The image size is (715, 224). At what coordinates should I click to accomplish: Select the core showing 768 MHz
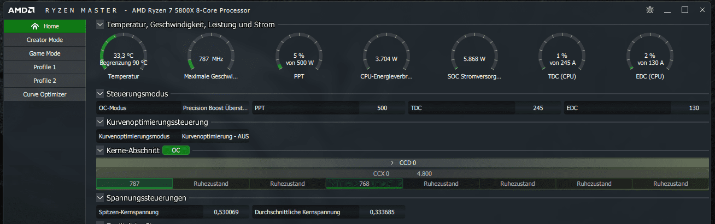click(x=364, y=184)
